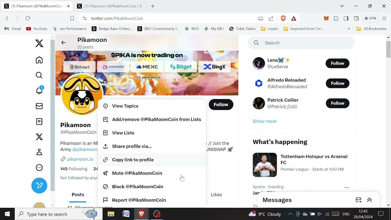Open pikamoon.io profile link
The image size is (391, 220).
coord(80,159)
